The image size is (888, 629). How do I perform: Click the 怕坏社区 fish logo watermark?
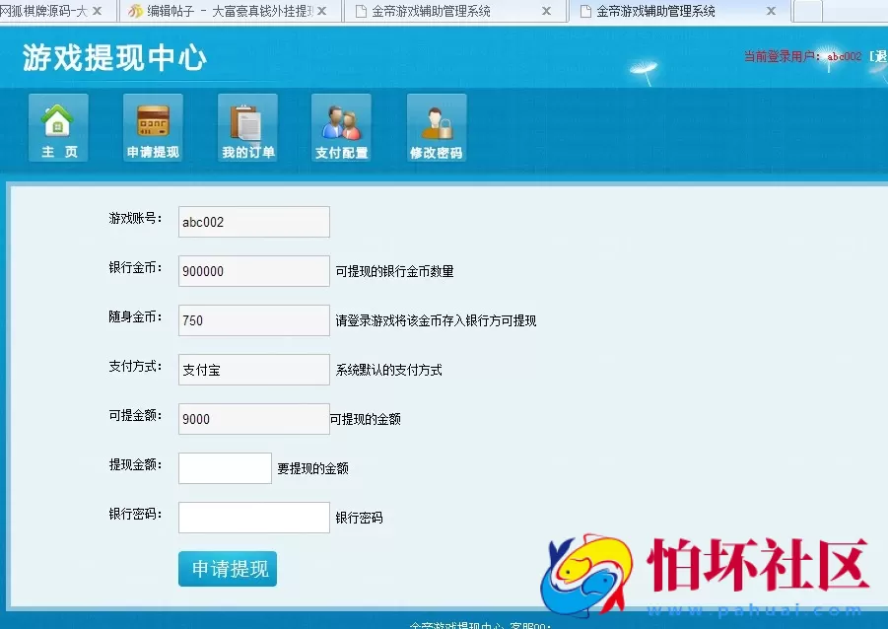point(586,572)
